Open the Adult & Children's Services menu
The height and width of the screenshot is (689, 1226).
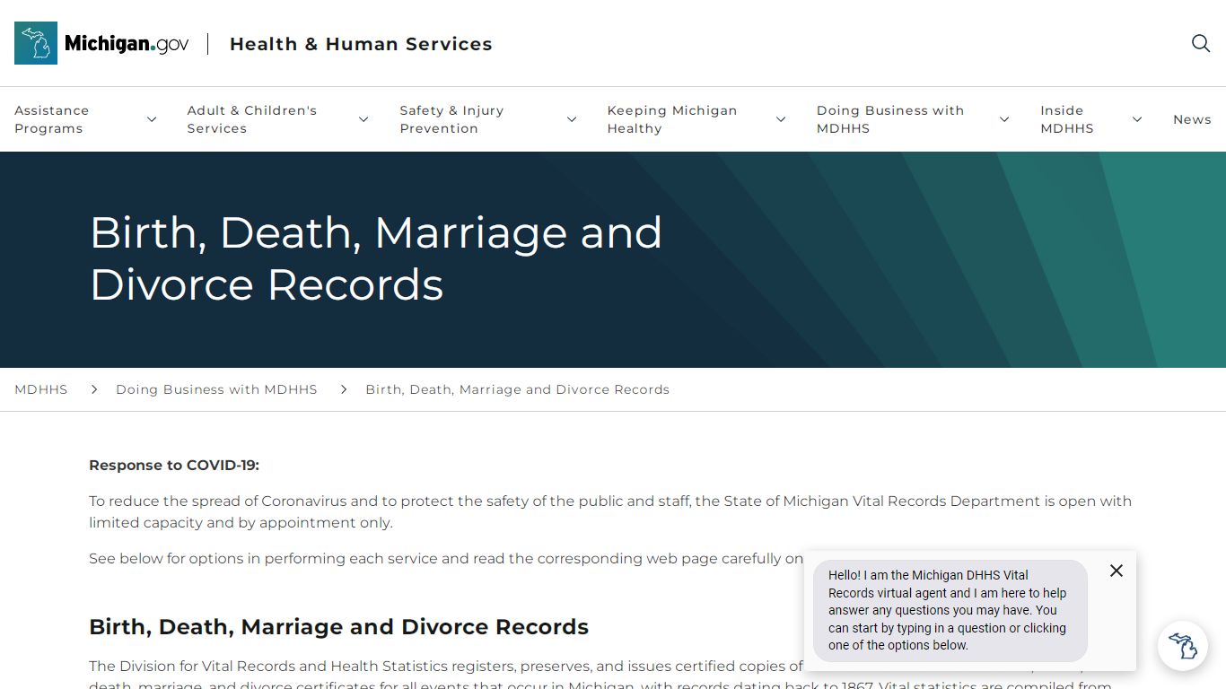coord(252,119)
